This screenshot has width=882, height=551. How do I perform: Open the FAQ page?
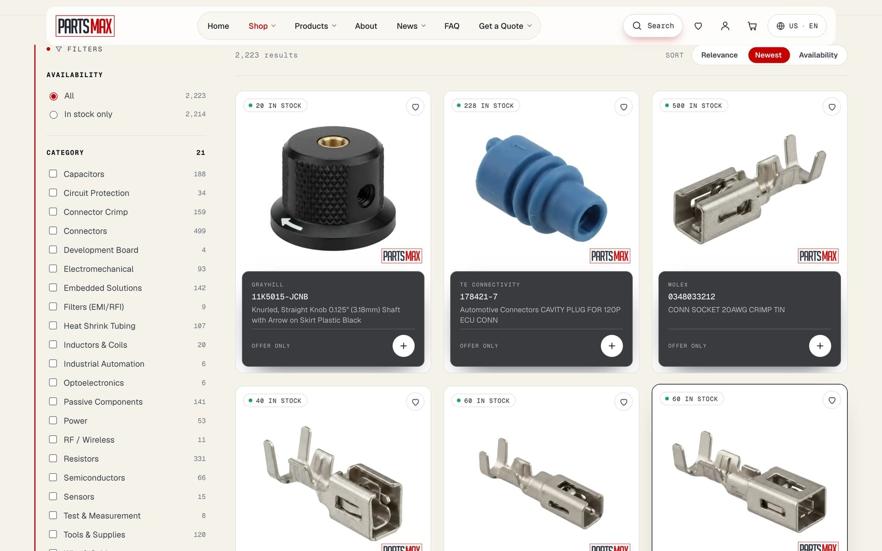(x=452, y=26)
